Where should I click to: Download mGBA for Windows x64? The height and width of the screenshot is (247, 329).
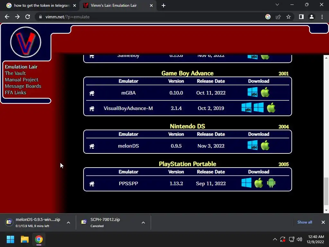[253, 92]
